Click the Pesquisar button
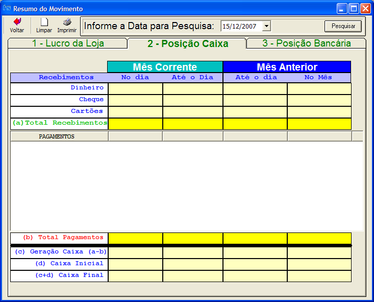Image resolution: width=374 pixels, height=302 pixels. coord(343,26)
